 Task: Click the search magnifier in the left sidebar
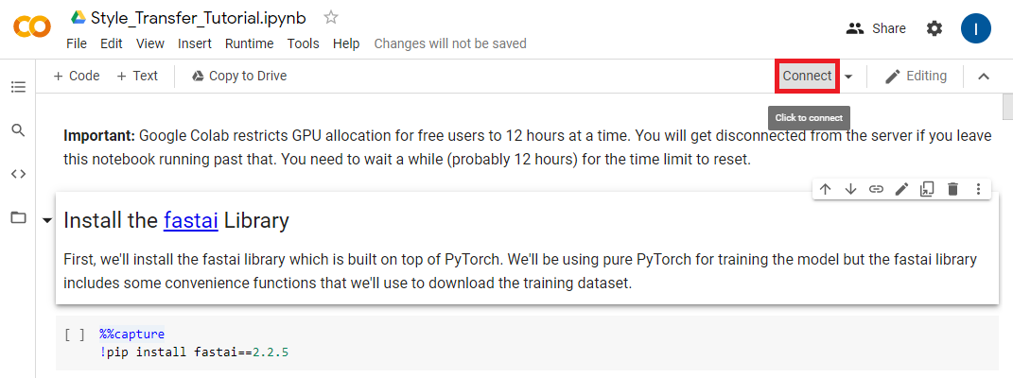(x=18, y=129)
